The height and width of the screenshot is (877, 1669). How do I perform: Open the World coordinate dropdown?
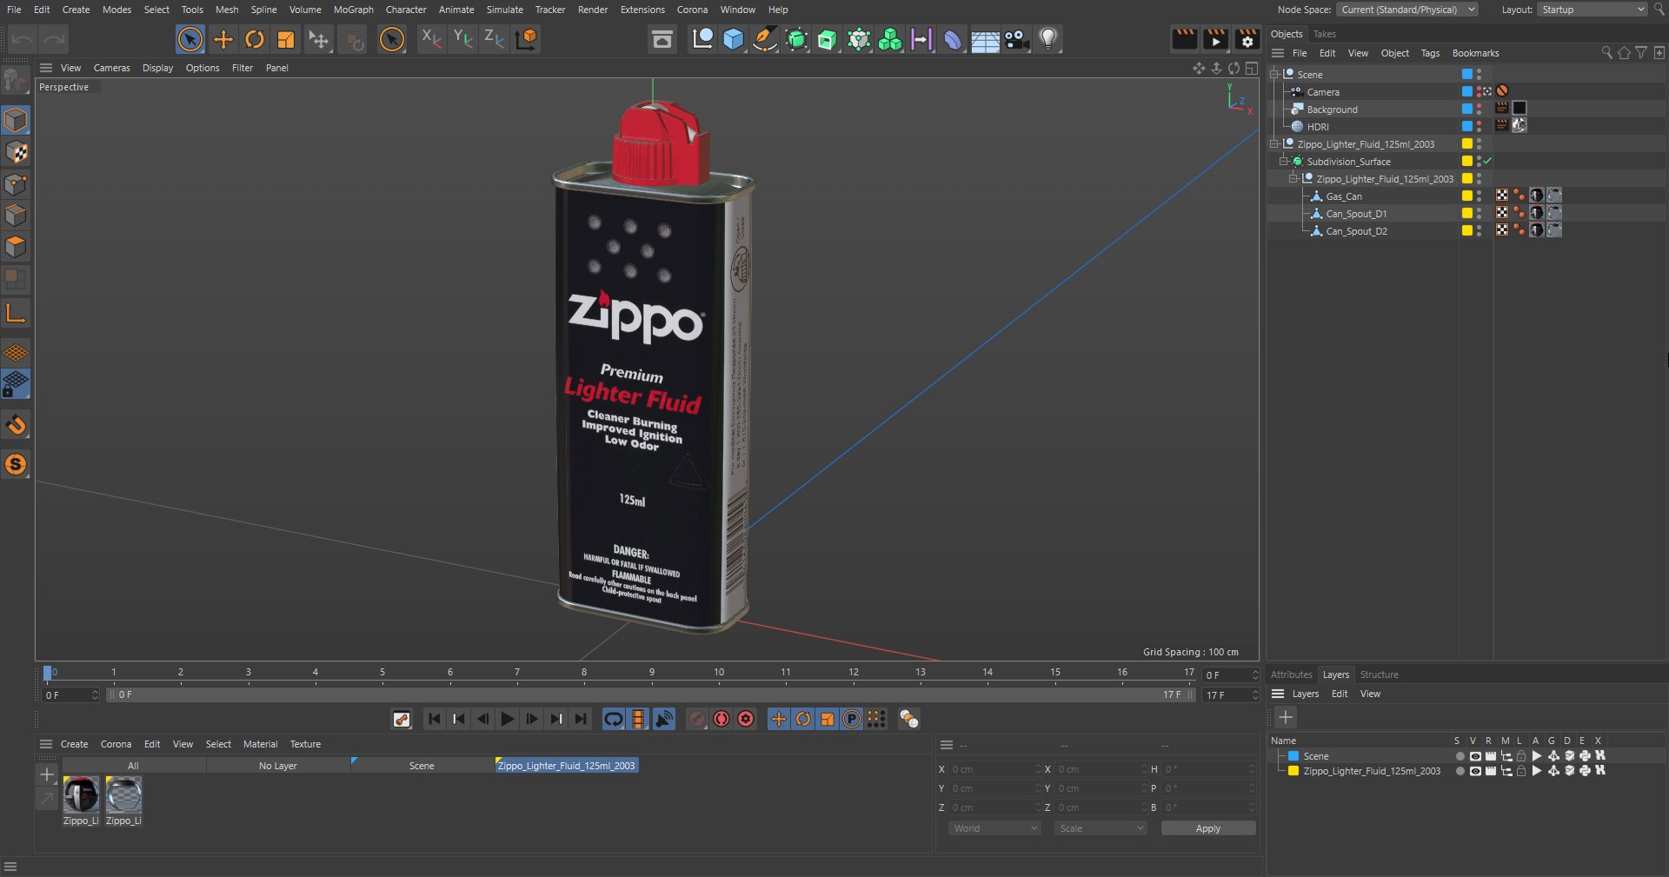point(995,828)
